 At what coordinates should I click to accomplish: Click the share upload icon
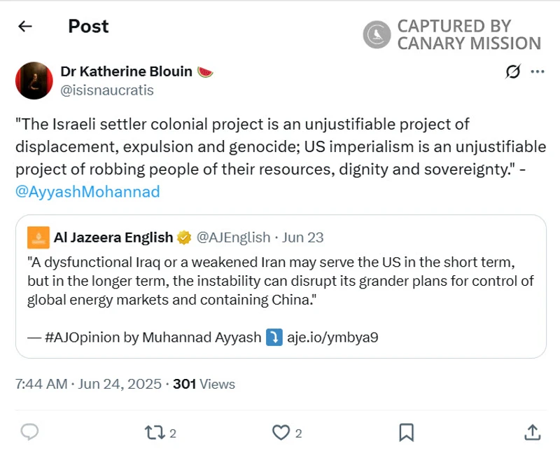(531, 432)
